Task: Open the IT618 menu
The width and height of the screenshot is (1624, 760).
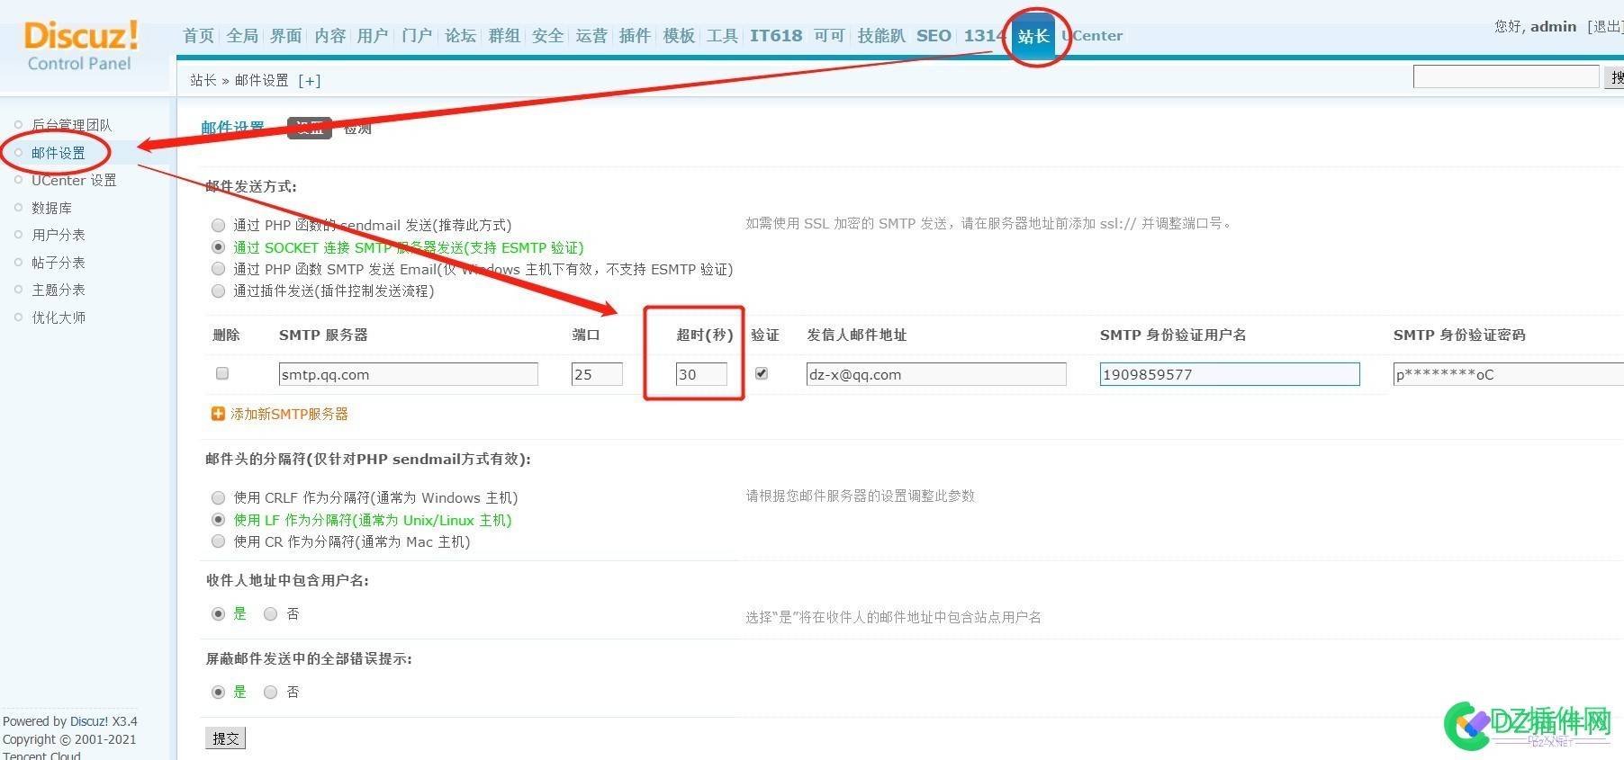Action: (x=776, y=36)
